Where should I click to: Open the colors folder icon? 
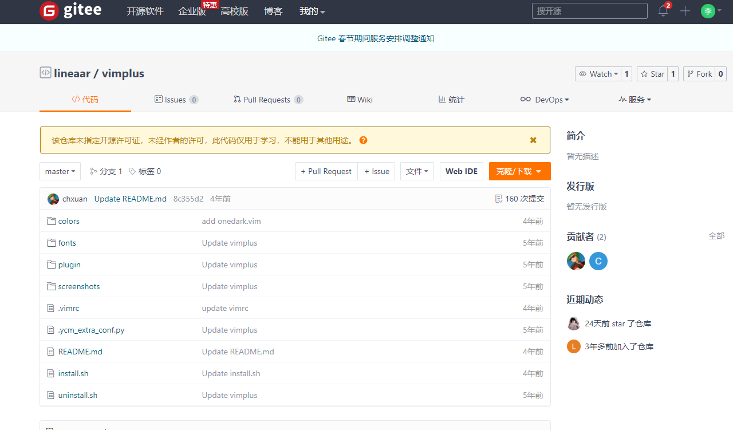click(x=52, y=221)
